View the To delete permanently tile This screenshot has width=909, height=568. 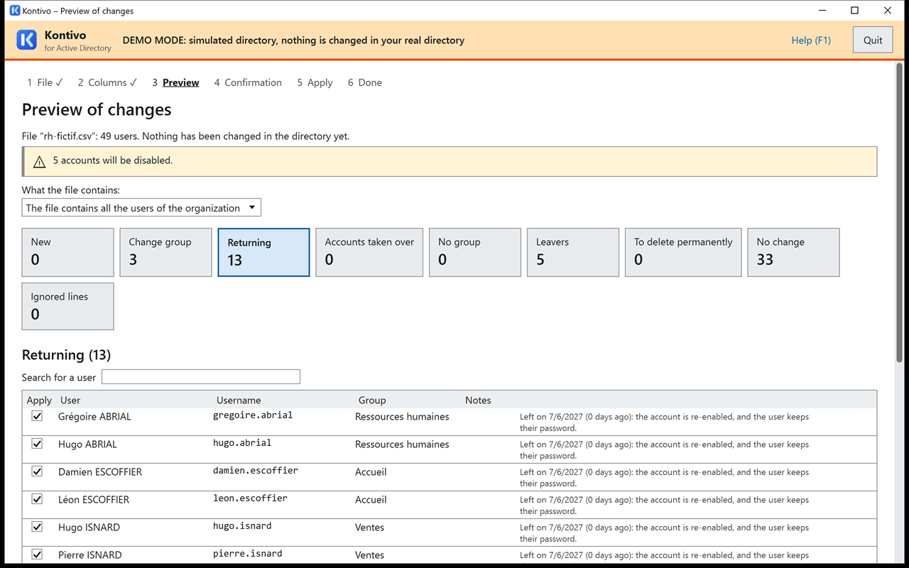coord(683,252)
